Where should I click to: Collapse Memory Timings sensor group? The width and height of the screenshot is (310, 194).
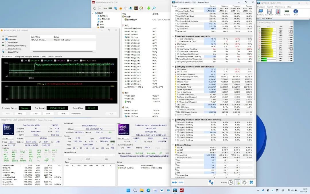point(173,145)
